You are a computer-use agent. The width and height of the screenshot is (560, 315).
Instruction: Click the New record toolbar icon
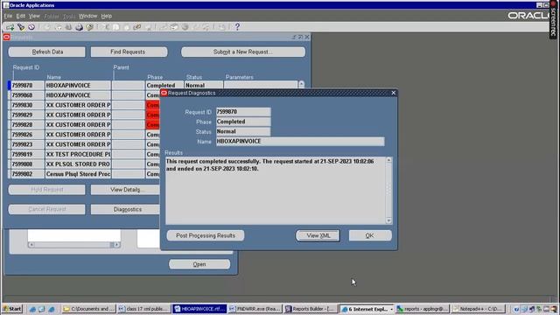pos(10,27)
